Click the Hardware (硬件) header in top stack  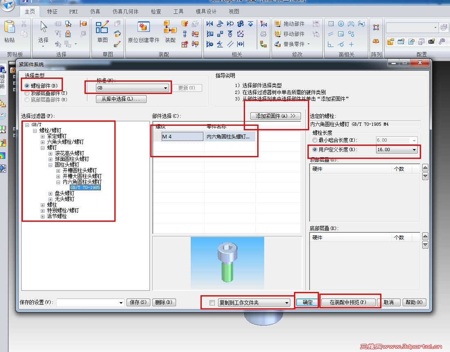[x=350, y=169]
